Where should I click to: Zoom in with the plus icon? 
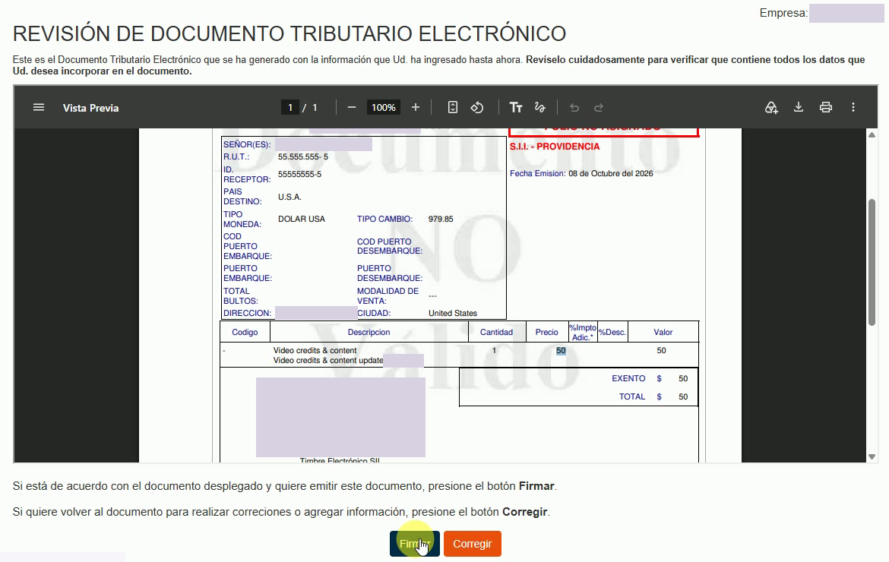[x=416, y=108]
